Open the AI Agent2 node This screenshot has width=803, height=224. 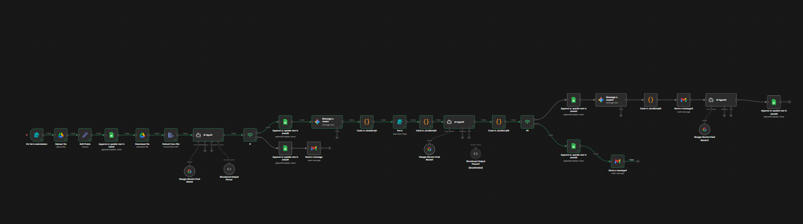[721, 100]
